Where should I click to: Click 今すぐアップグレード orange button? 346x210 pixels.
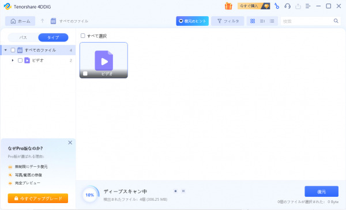pyautogui.click(x=38, y=198)
